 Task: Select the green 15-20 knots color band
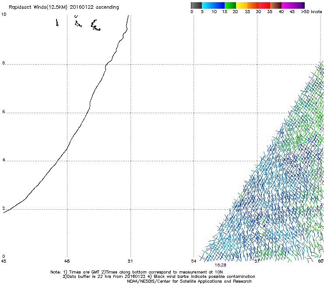(x=230, y=5)
